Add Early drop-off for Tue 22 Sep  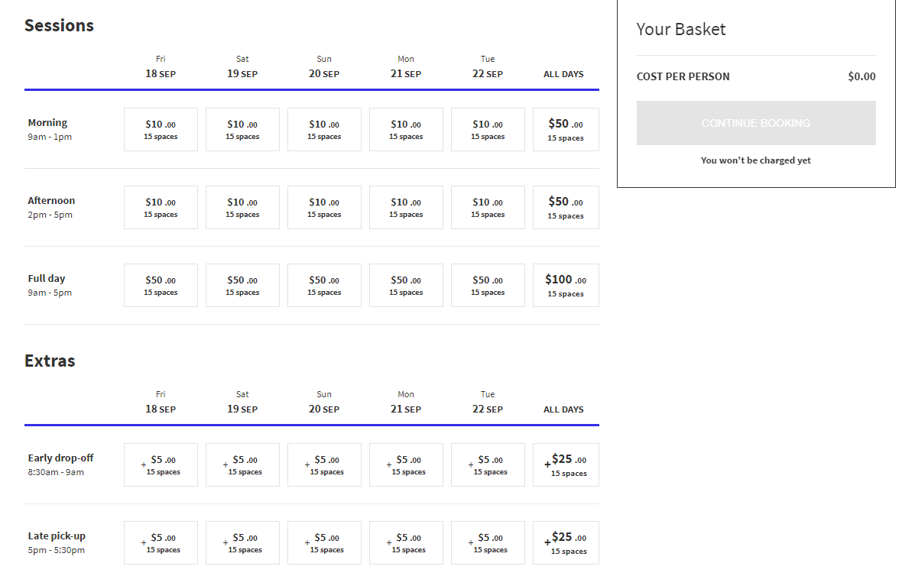click(x=488, y=465)
